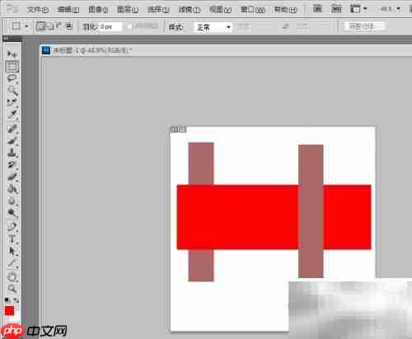Reset default foreground and background colors
The image size is (412, 339).
coord(7,300)
